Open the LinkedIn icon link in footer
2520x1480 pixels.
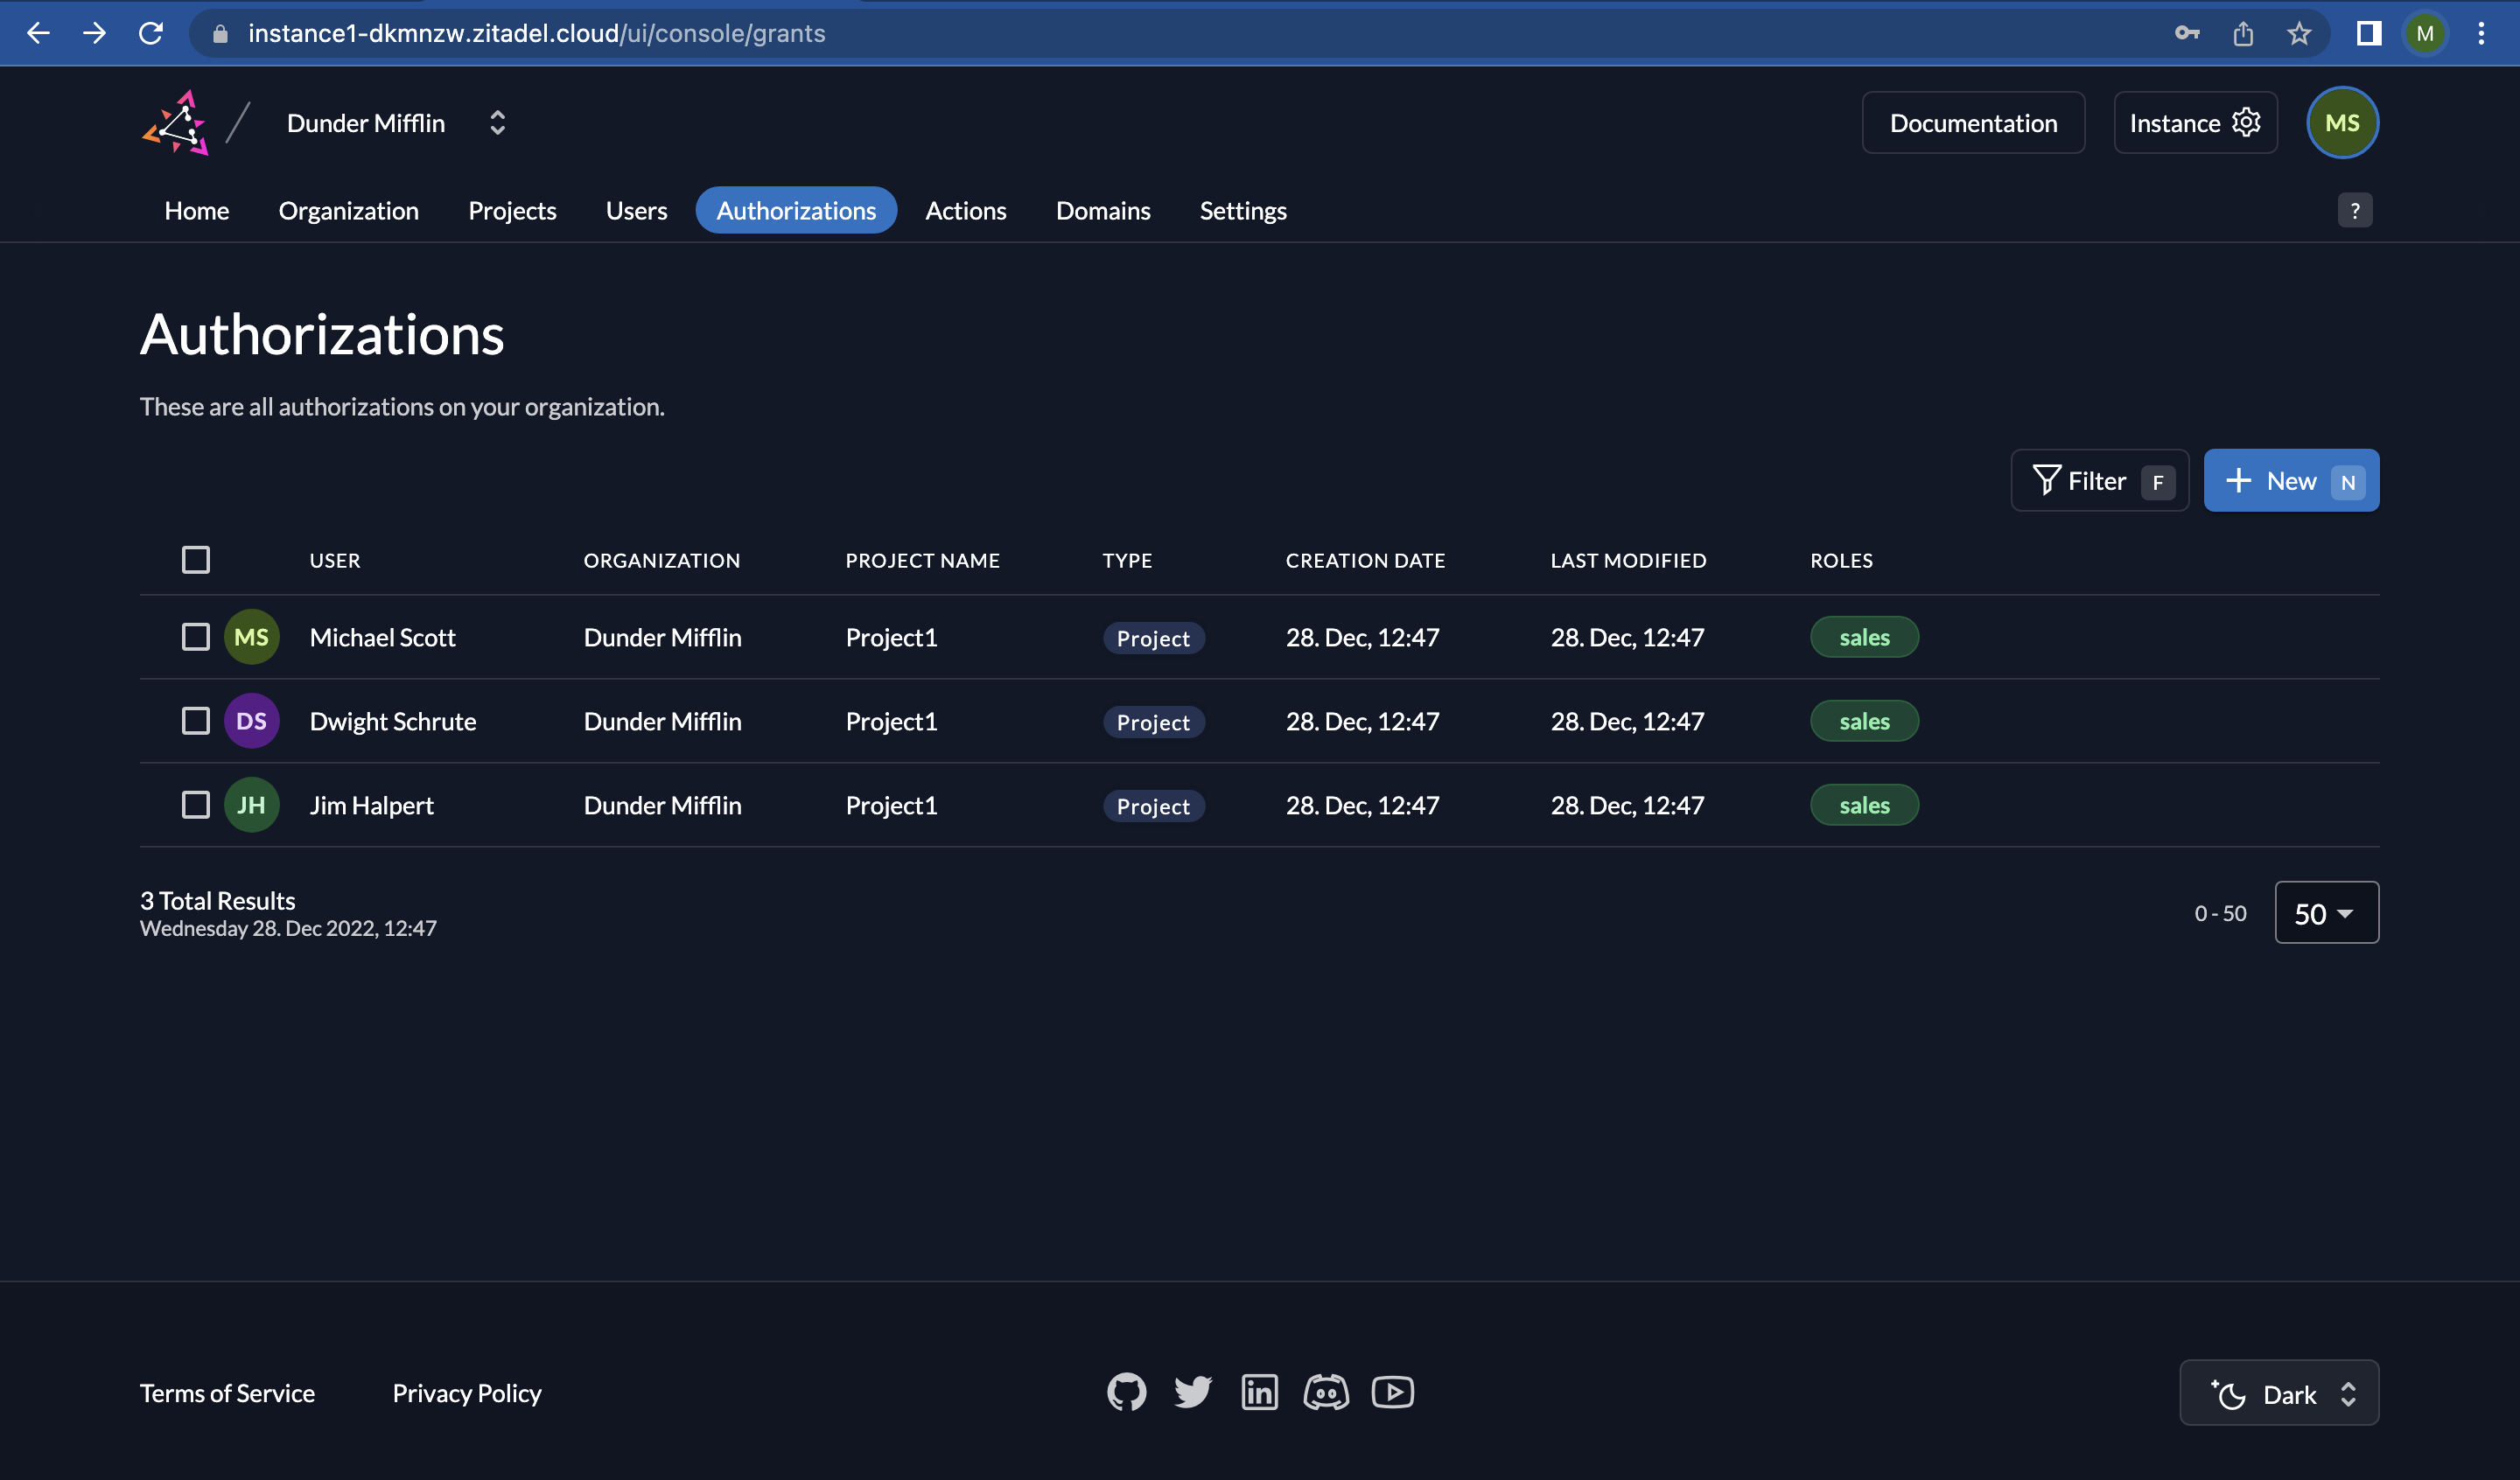[x=1259, y=1392]
